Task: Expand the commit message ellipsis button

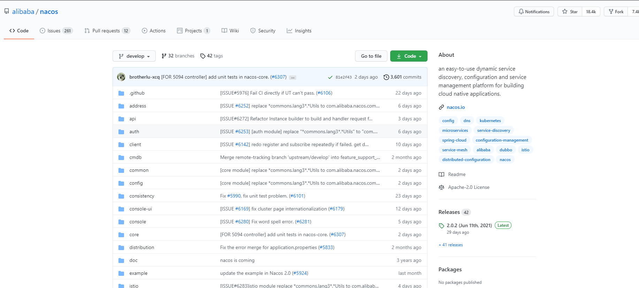Action: (x=293, y=77)
